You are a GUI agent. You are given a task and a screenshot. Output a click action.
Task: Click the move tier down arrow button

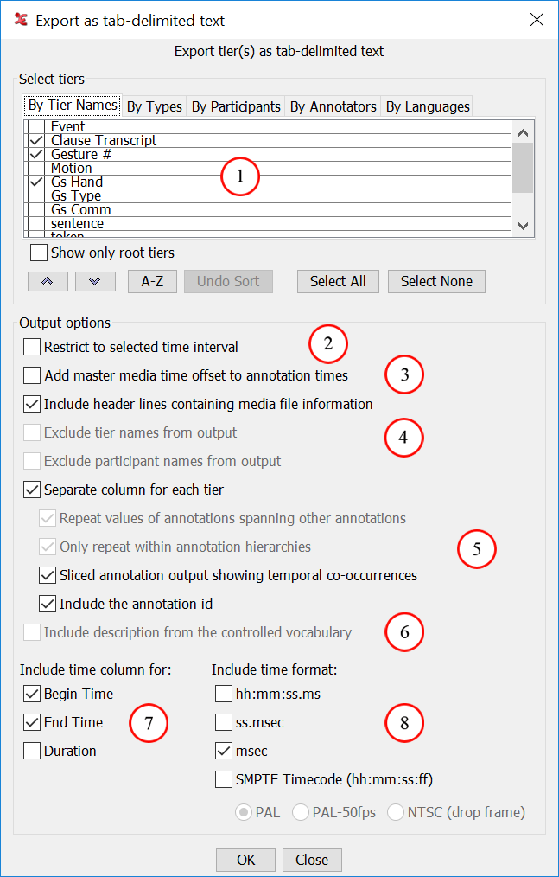click(95, 281)
